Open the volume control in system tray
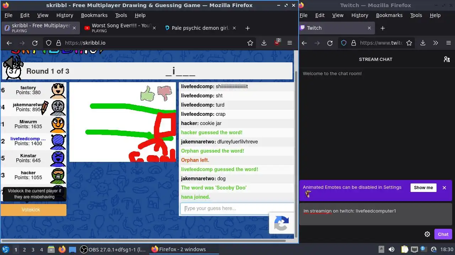Viewport: 455px width, 255px height. pos(391,249)
